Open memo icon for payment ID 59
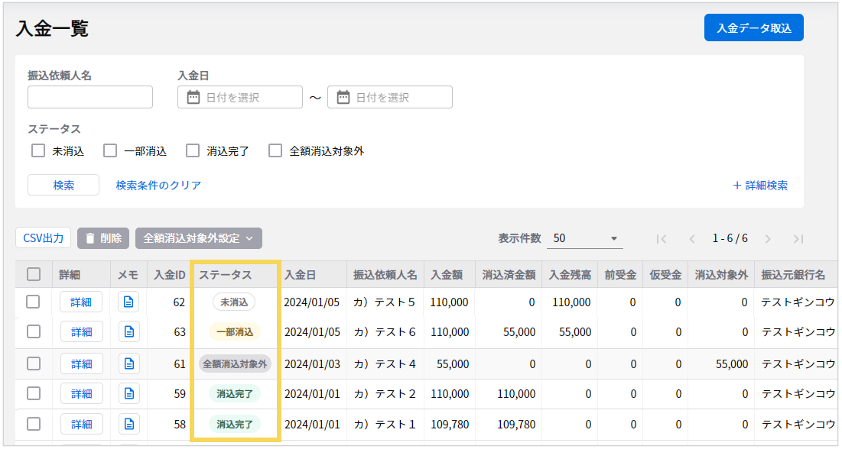 point(128,394)
